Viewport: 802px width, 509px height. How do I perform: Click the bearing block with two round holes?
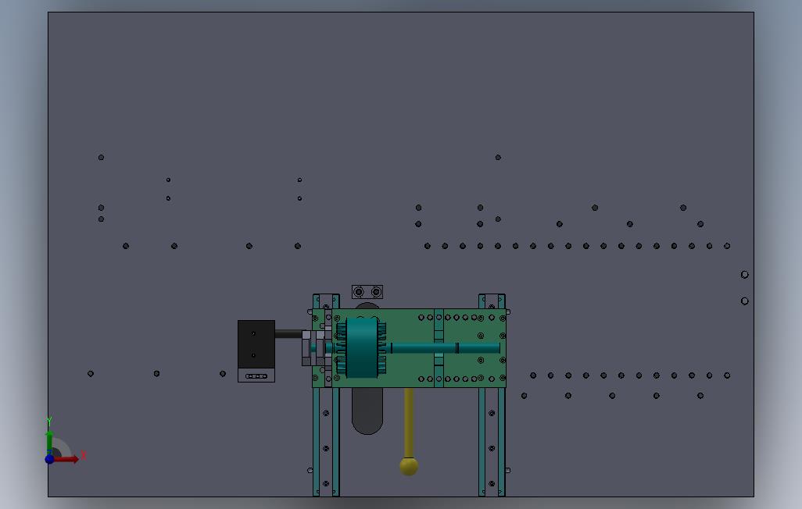click(367, 292)
